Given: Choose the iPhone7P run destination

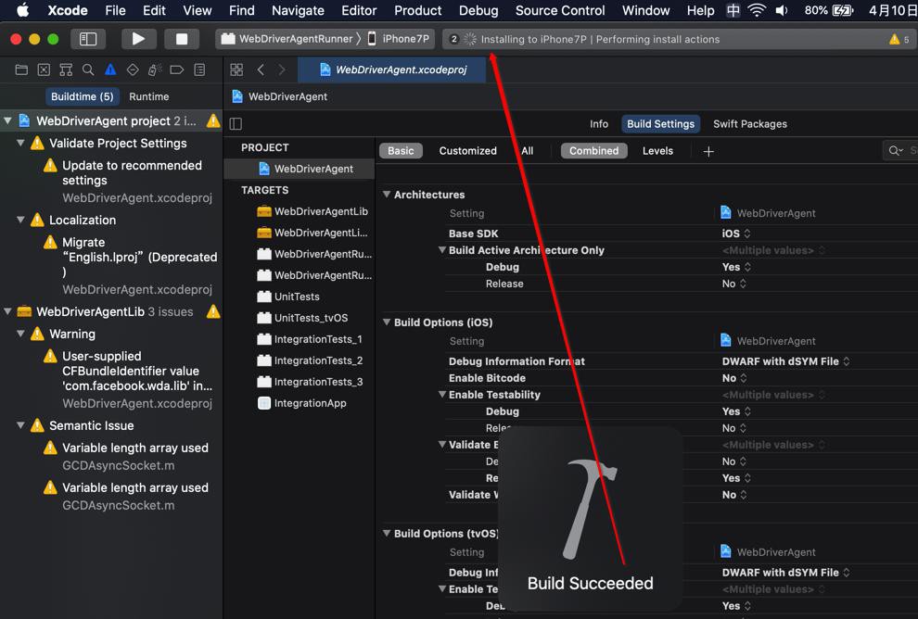Looking at the screenshot, I should [x=400, y=39].
